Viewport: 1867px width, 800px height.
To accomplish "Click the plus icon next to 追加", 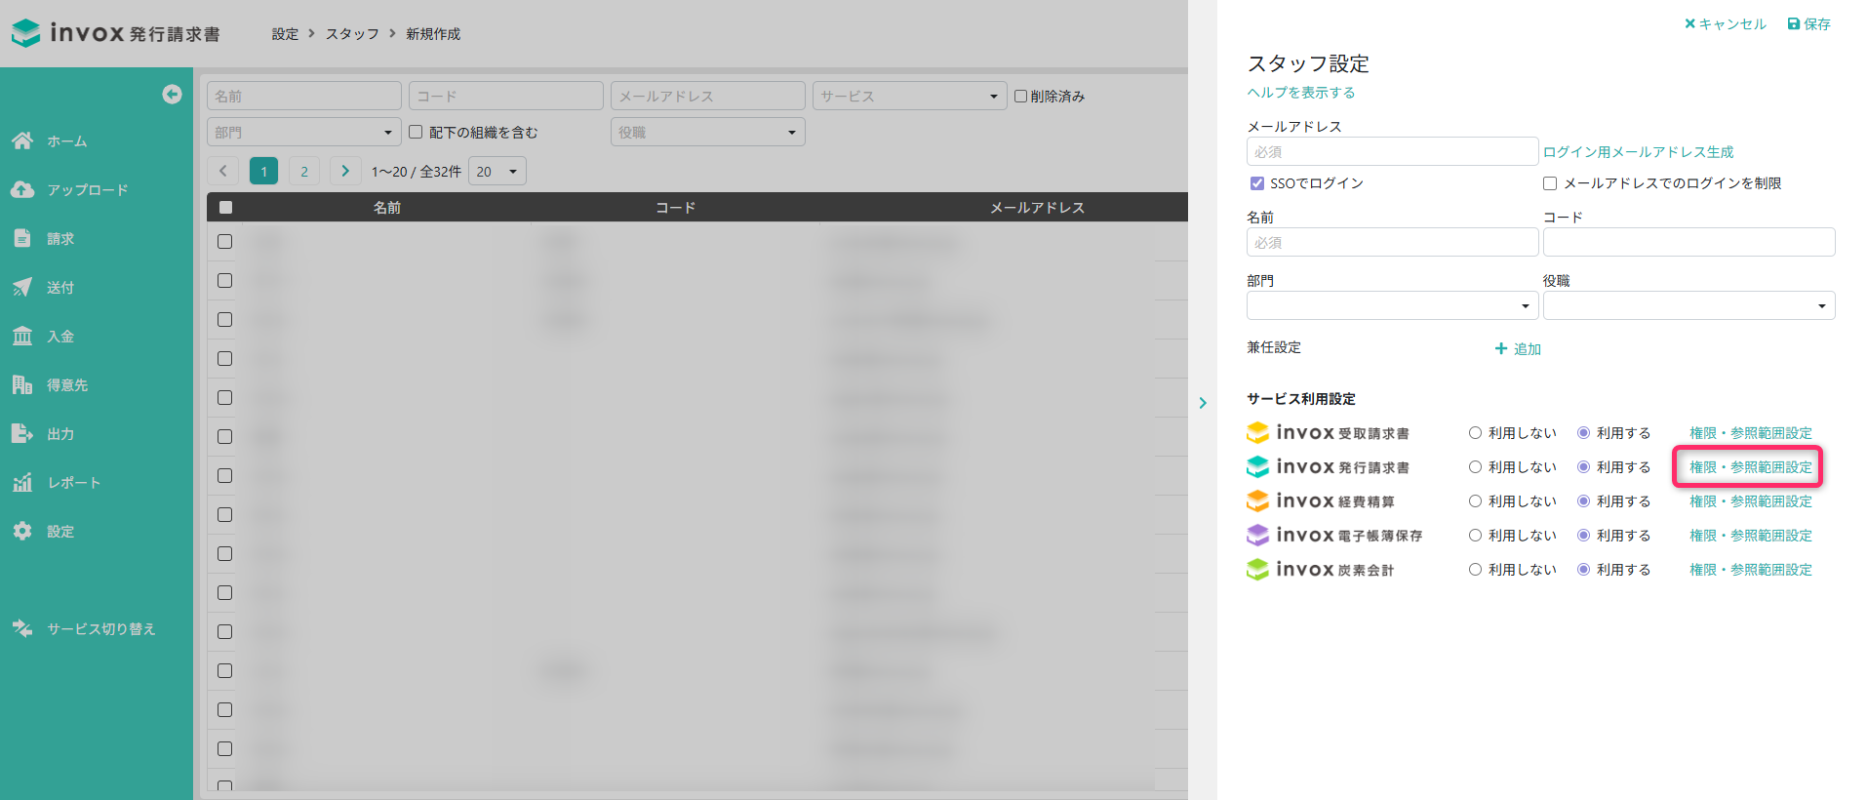I will click(1501, 348).
